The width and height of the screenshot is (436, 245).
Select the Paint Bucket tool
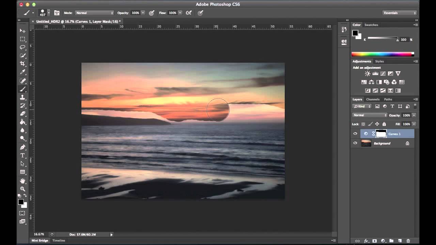tap(22, 122)
